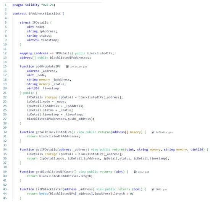
Task: Click 'uint256' return type on line 34
Action: [x=197, y=150]
